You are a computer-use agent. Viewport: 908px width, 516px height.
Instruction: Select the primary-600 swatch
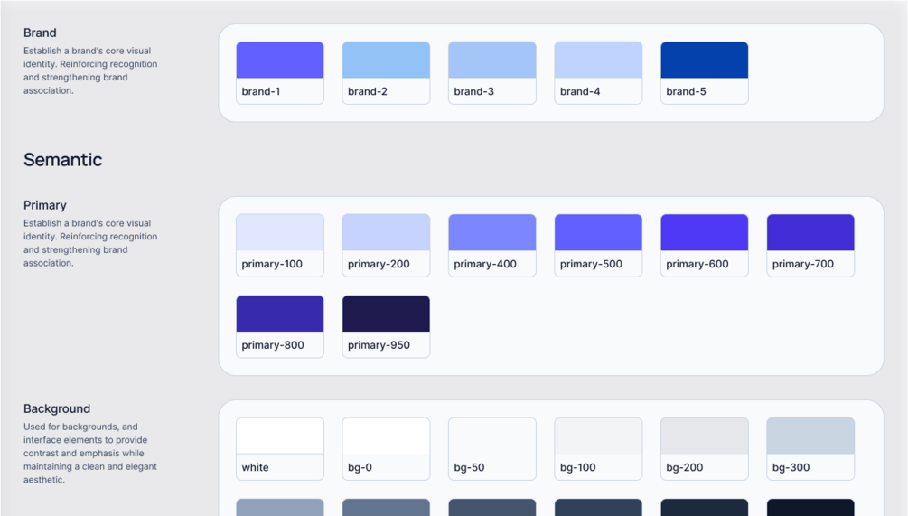click(x=704, y=246)
